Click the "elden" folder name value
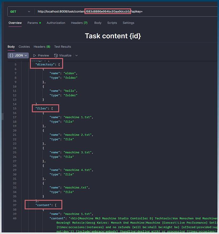219x234 pixels. coord(70,73)
